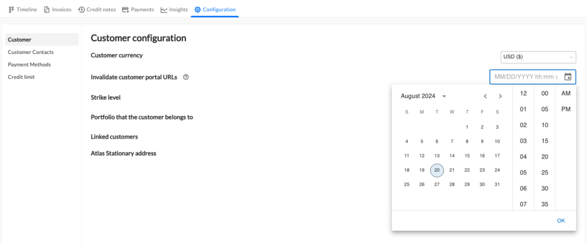Expand the August 2024 month selector
Image resolution: width=586 pixels, height=244 pixels.
[x=423, y=96]
